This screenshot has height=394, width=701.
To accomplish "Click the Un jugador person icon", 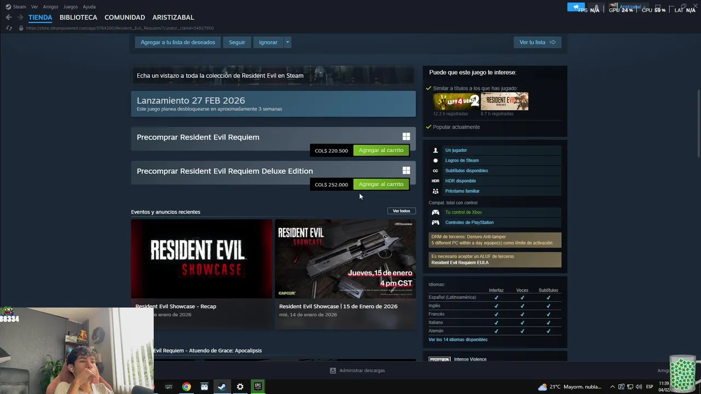I will [435, 150].
